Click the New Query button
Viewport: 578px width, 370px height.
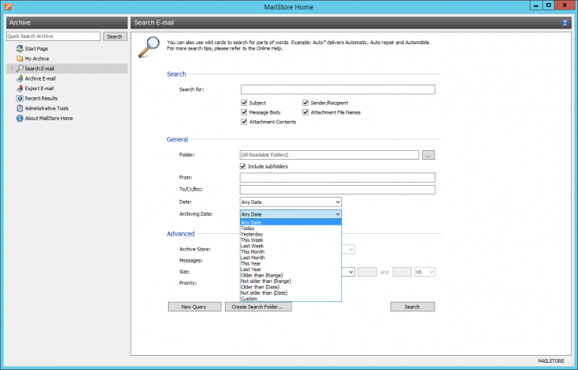(x=195, y=307)
